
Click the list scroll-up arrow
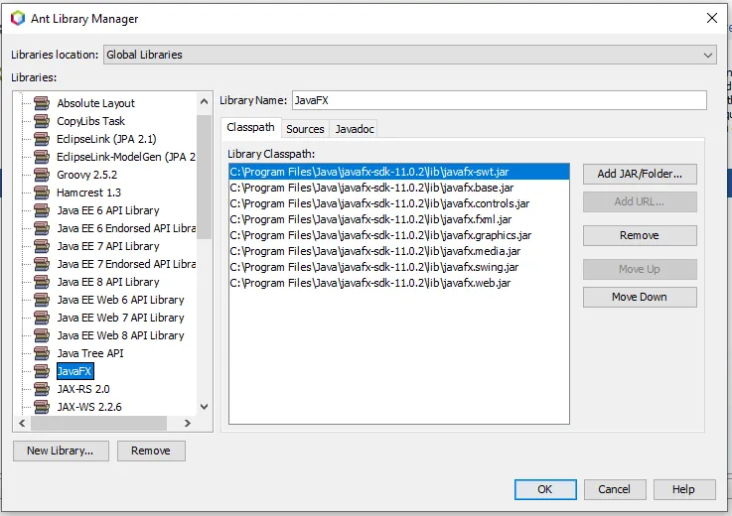point(204,101)
